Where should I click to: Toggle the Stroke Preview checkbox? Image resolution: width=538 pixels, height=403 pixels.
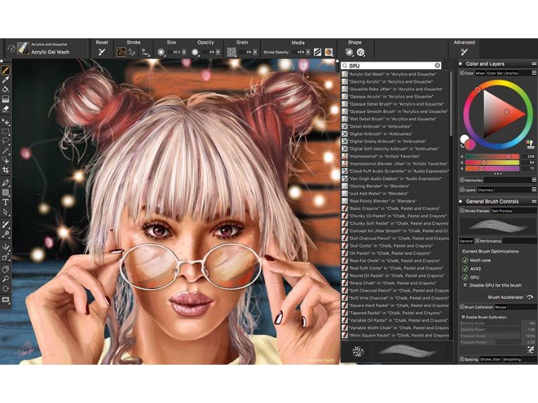(x=462, y=211)
